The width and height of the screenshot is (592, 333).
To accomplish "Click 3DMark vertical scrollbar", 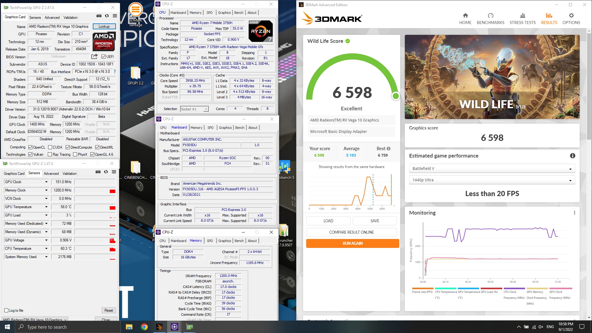I will point(589,86).
